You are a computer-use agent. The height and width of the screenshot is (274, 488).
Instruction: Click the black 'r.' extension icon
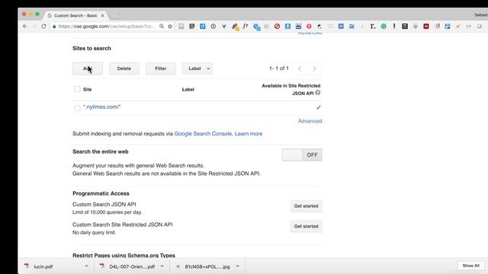373,27
